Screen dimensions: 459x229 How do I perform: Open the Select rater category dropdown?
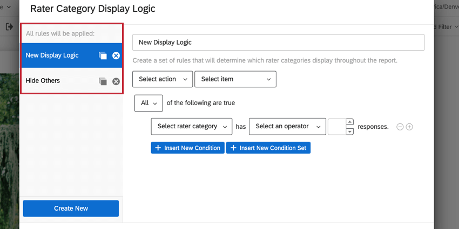click(x=191, y=127)
